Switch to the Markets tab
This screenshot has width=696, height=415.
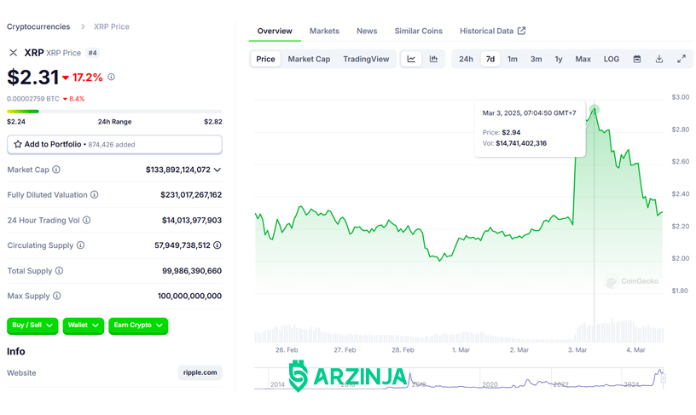click(x=324, y=31)
